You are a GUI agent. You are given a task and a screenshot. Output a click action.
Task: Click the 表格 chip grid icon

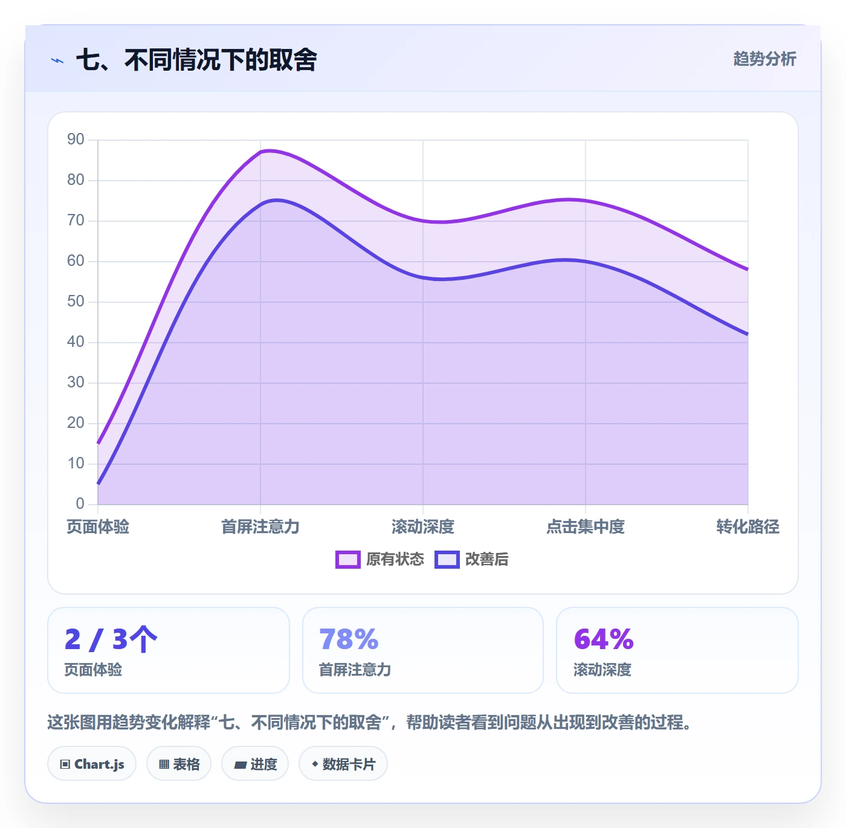pyautogui.click(x=164, y=765)
